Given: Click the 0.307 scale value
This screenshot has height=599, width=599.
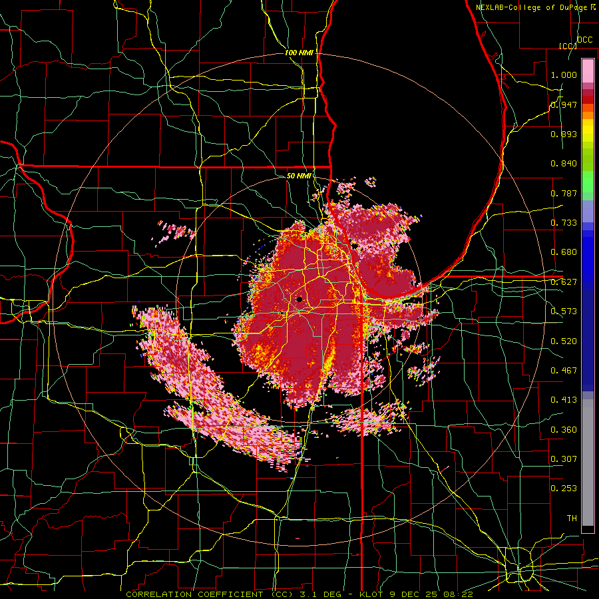Looking at the screenshot, I should [564, 459].
